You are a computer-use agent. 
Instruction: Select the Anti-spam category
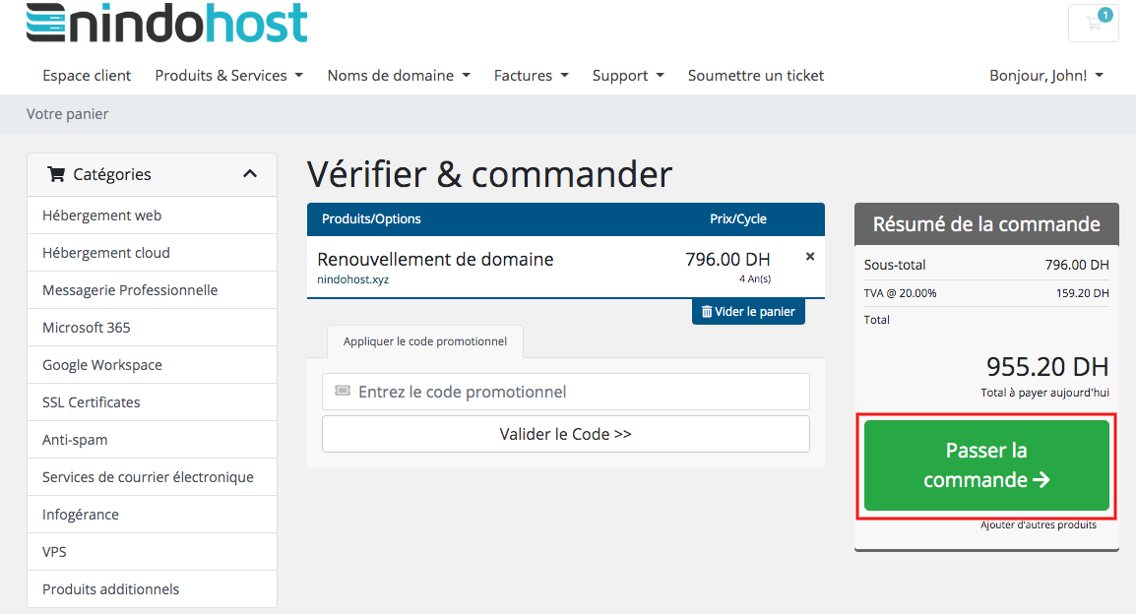coord(153,440)
